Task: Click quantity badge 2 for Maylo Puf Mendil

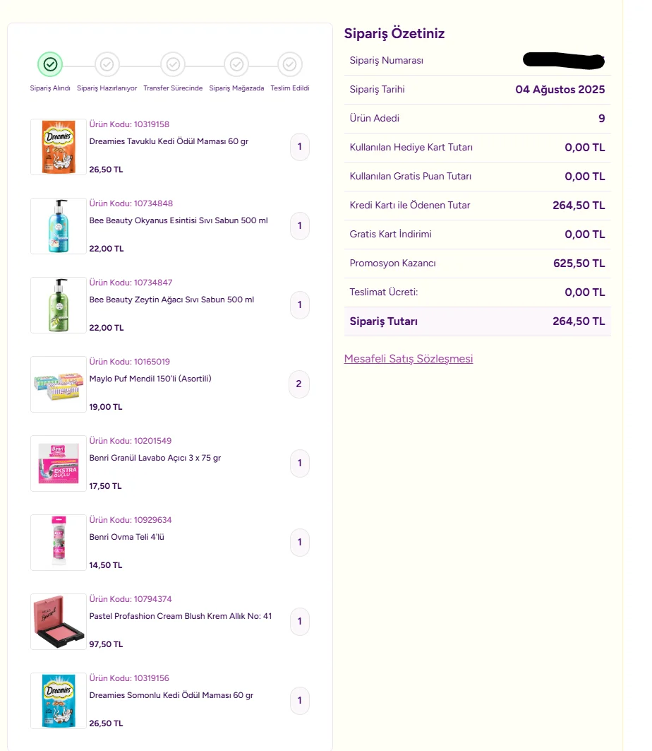Action: (298, 384)
